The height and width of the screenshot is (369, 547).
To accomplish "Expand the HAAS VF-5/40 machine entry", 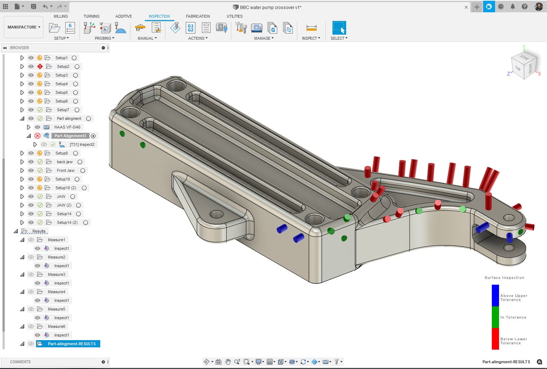I will (28, 127).
